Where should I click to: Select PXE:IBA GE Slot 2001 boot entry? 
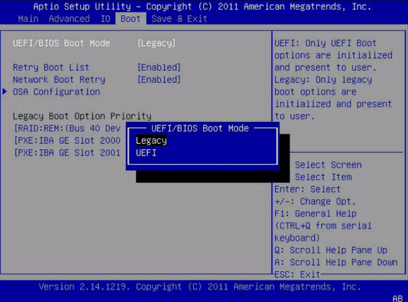coord(67,153)
